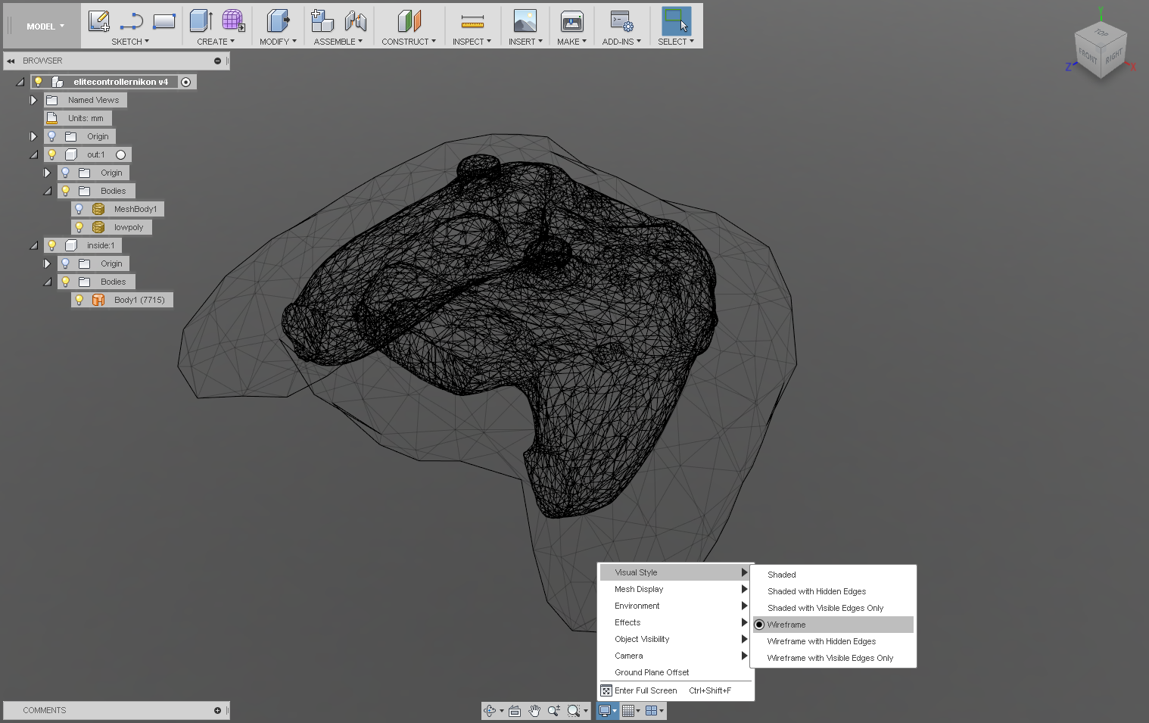The image size is (1149, 723).
Task: Collapse the Browser panel arrows
Action: 11,61
